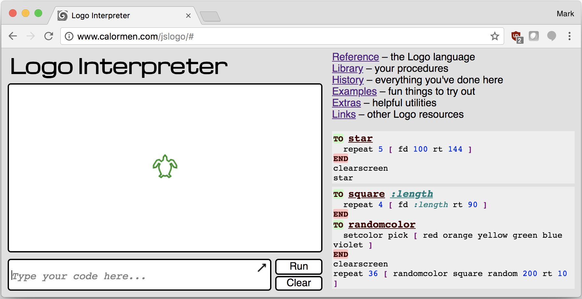
Task: Reload the Logo Interpreter page
Action: tap(49, 36)
